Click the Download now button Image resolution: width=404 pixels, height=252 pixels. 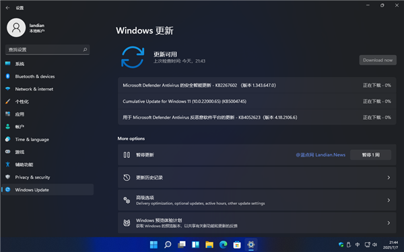click(x=378, y=60)
